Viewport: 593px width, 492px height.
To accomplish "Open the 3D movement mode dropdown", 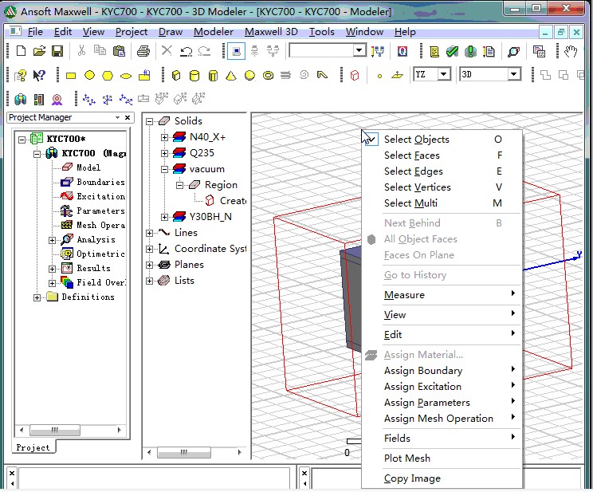I will pos(513,74).
